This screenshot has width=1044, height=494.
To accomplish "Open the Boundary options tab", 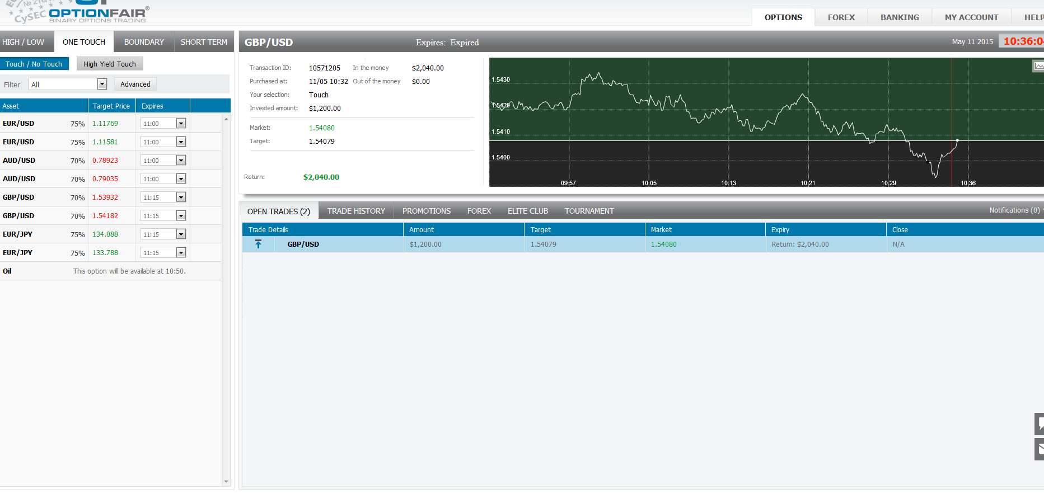I will point(144,42).
